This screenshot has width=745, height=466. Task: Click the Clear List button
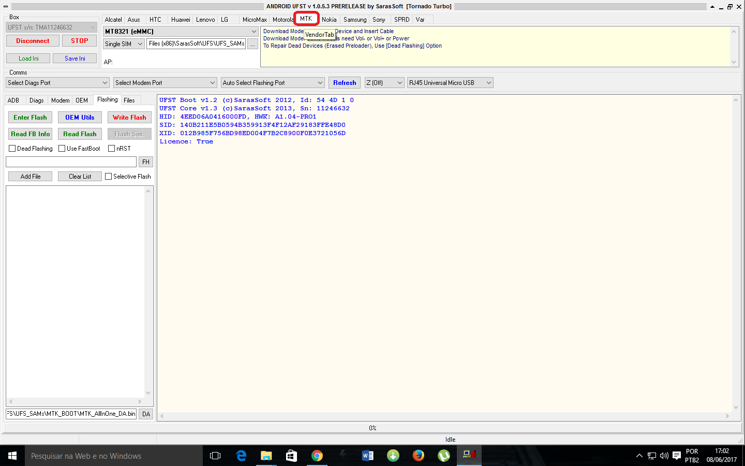coord(80,177)
